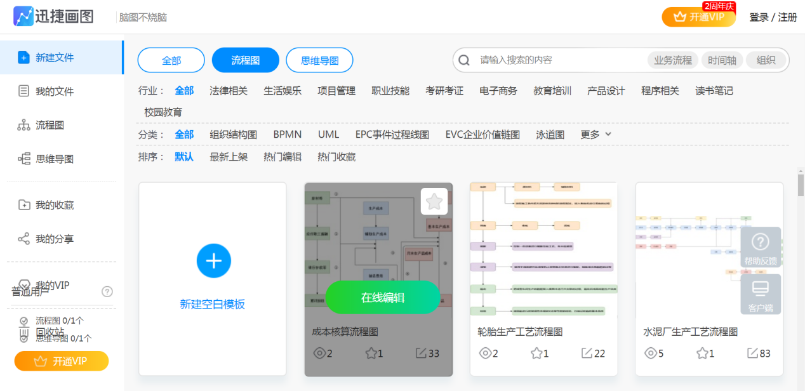The height and width of the screenshot is (391, 805).
Task: Open 帮助反馈 help floating button
Action: (761, 248)
